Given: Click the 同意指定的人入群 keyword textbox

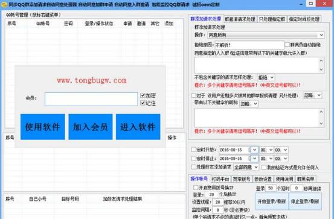Looking at the screenshot, I should click(259, 65).
